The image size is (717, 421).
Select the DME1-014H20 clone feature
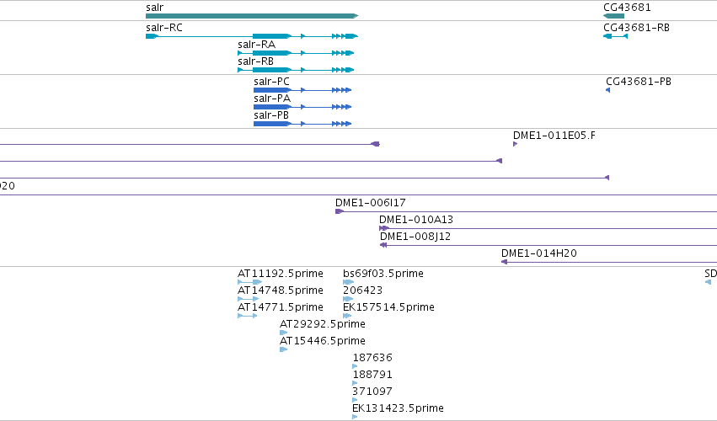click(609, 262)
